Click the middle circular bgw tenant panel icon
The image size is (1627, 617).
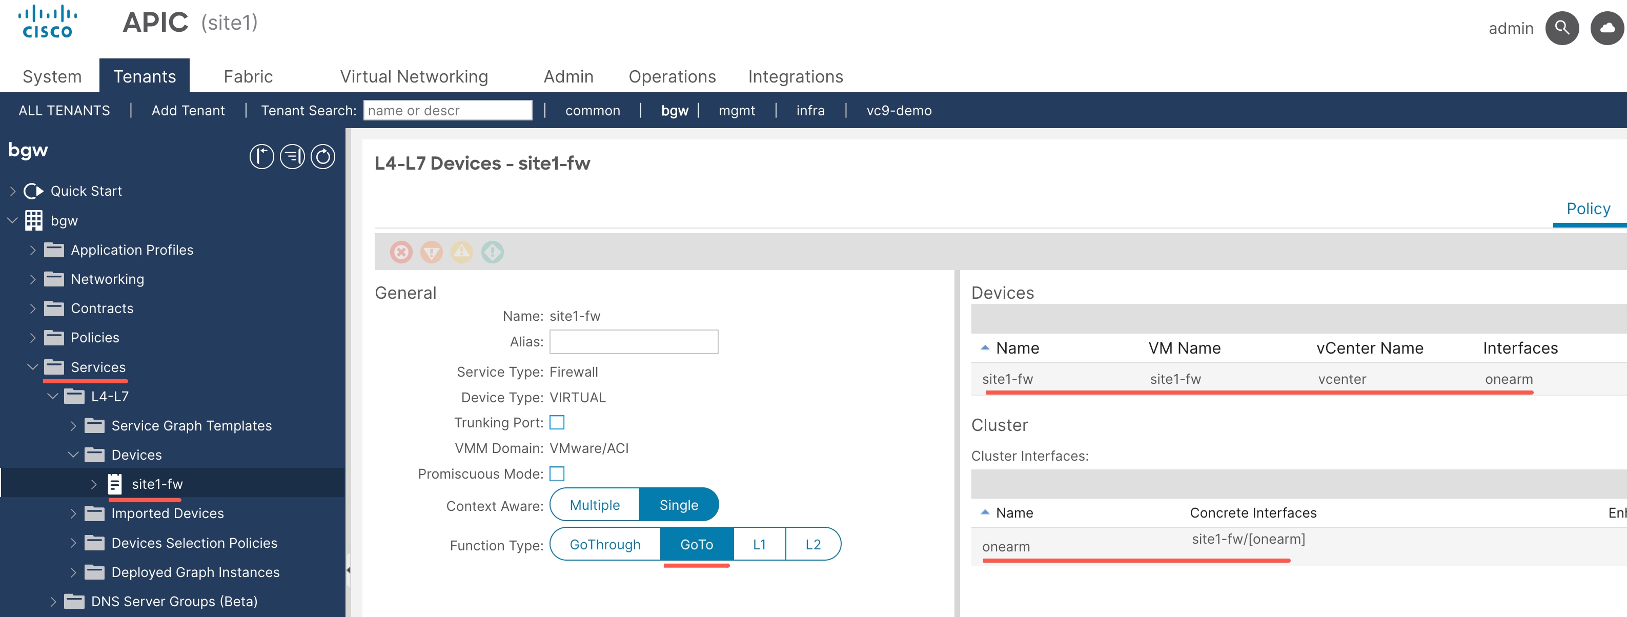[292, 157]
